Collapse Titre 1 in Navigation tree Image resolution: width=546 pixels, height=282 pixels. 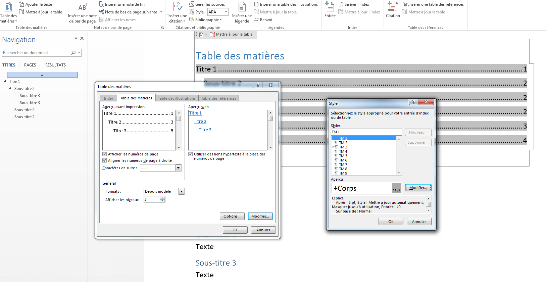[x=5, y=81]
